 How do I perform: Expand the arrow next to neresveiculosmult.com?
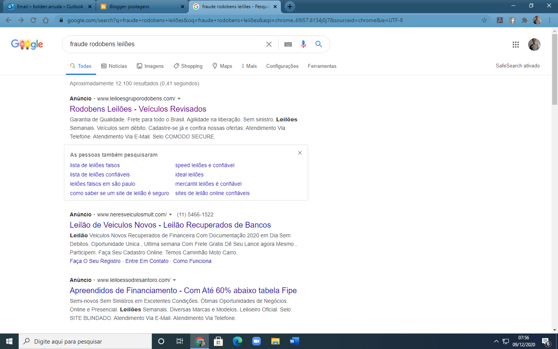tap(170, 215)
